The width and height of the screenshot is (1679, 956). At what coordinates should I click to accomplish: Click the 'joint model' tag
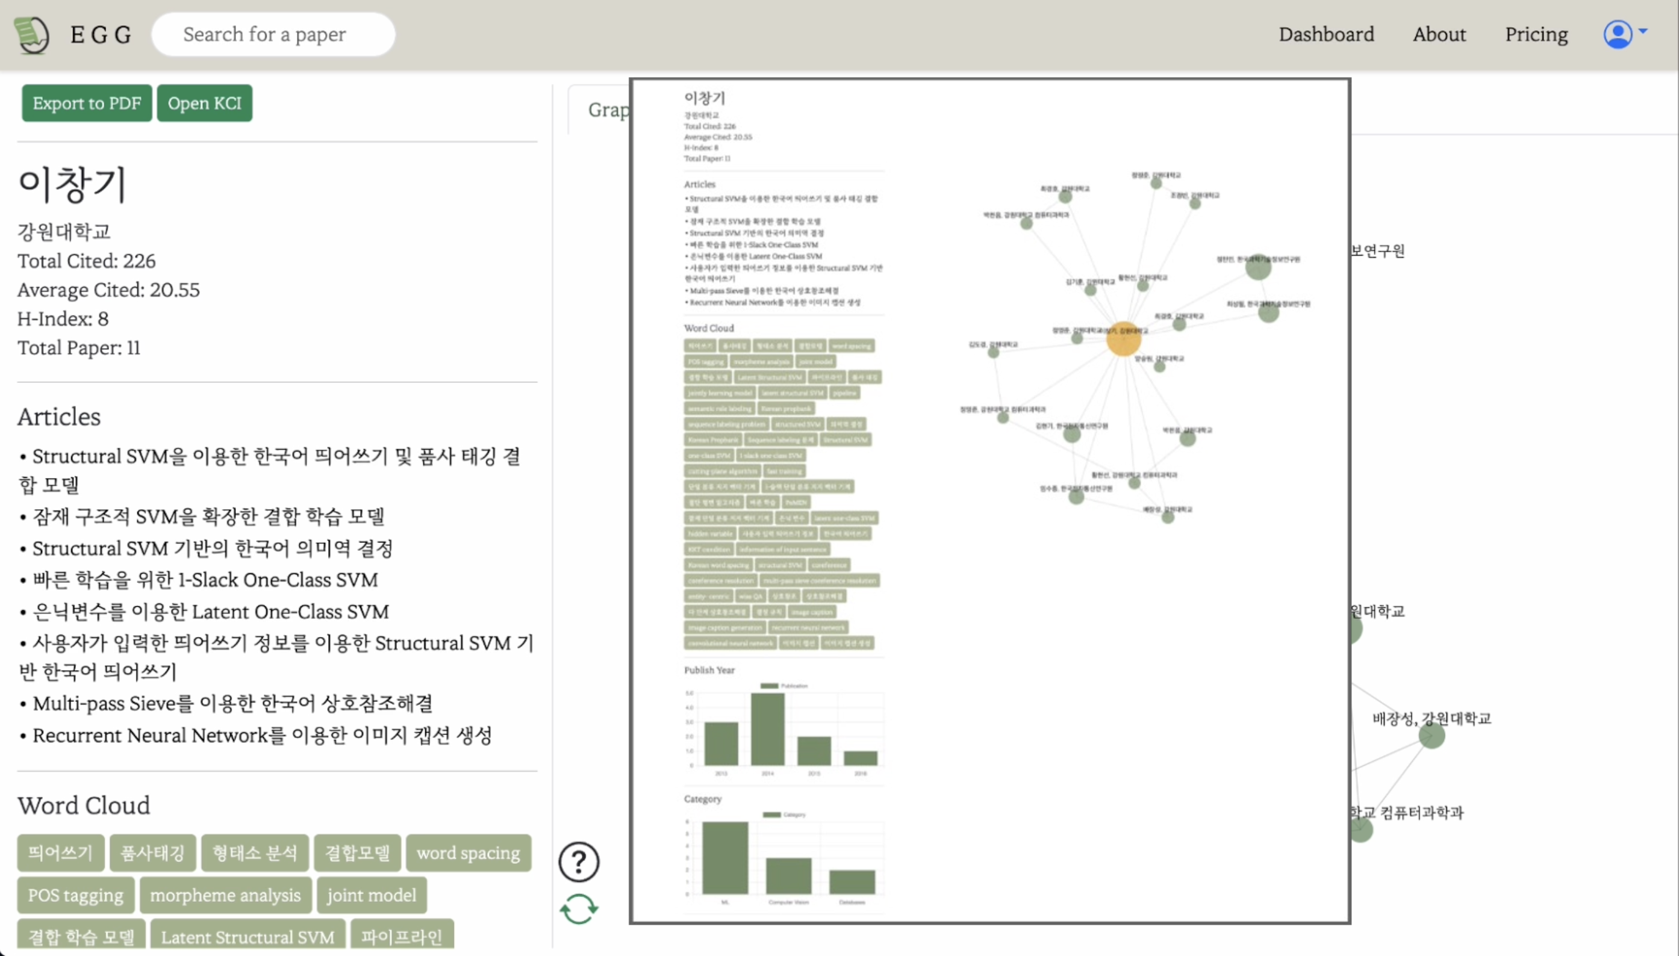click(371, 895)
